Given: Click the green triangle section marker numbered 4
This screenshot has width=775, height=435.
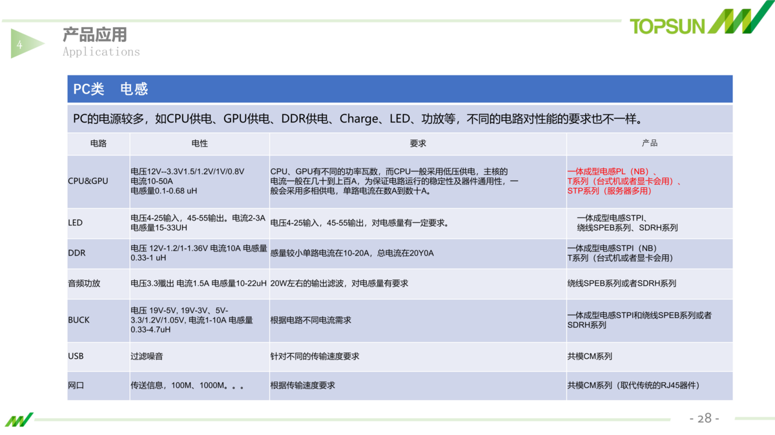Looking at the screenshot, I should [x=25, y=45].
